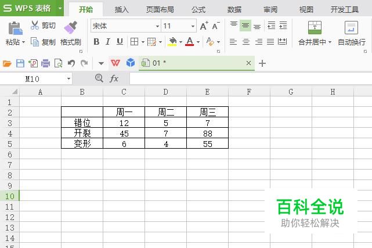Align cell content to bottom
This screenshot has height=248, width=372.
(x=257, y=26)
